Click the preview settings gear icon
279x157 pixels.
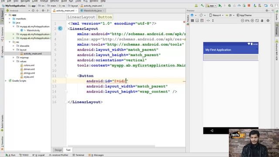pos(267,10)
